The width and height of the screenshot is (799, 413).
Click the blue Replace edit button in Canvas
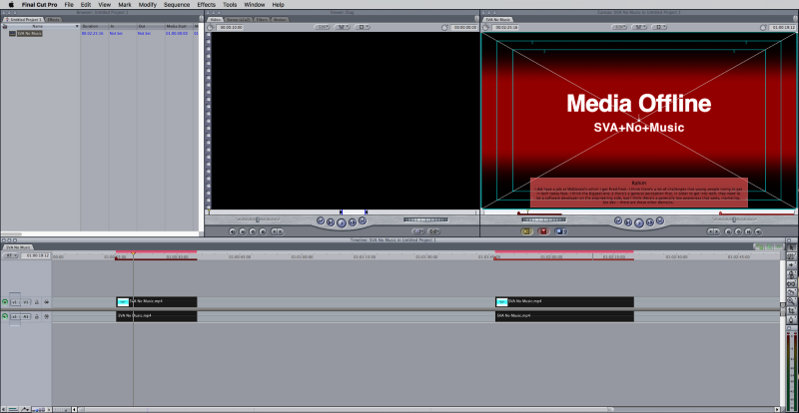coord(560,231)
